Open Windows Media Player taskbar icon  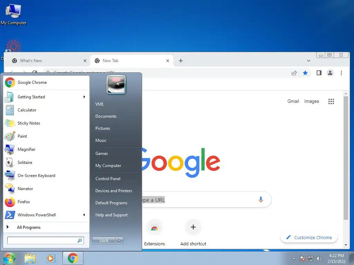tap(51, 258)
